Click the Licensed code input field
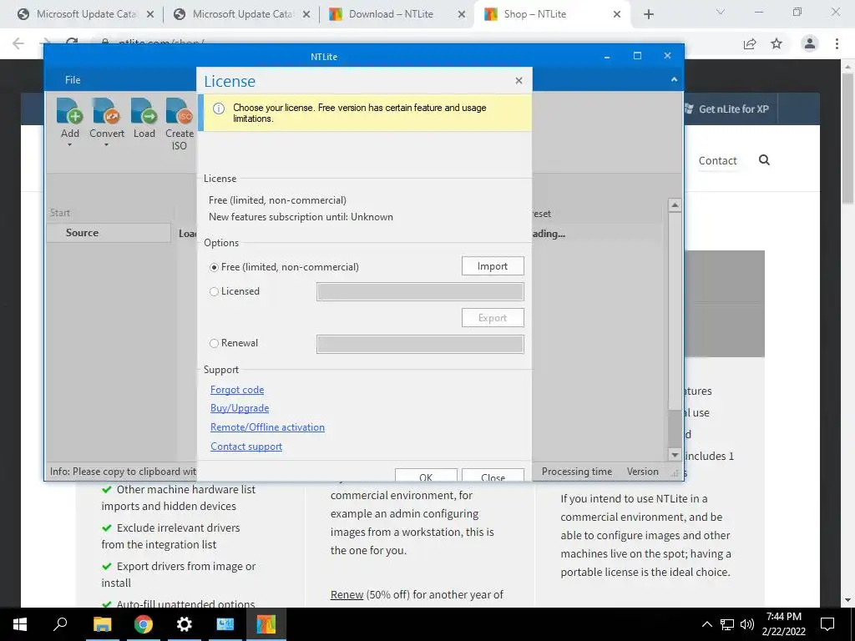This screenshot has height=641, width=855. click(420, 291)
